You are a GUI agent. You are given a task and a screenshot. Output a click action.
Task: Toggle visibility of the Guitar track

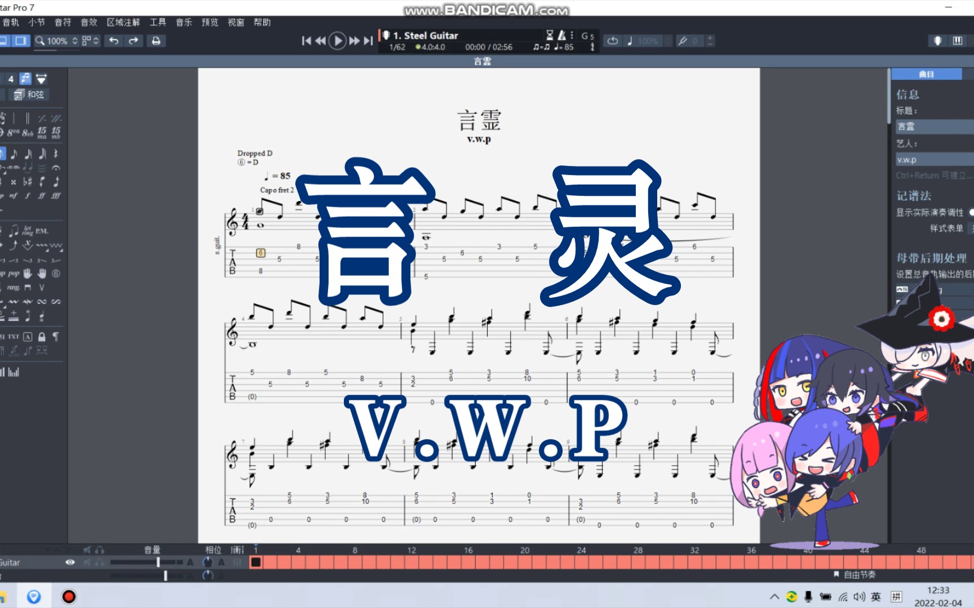click(x=70, y=562)
